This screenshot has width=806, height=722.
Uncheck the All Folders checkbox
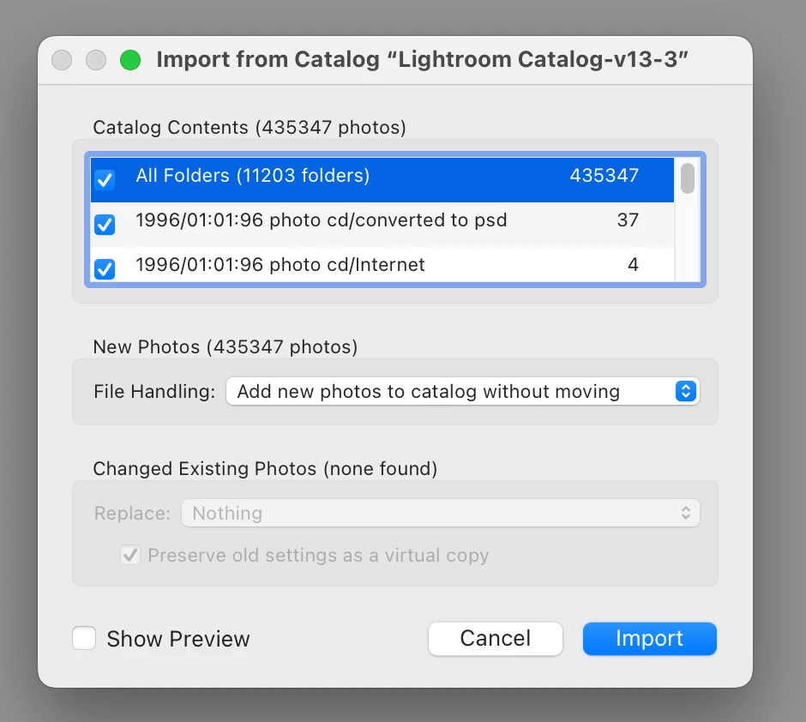(x=105, y=180)
